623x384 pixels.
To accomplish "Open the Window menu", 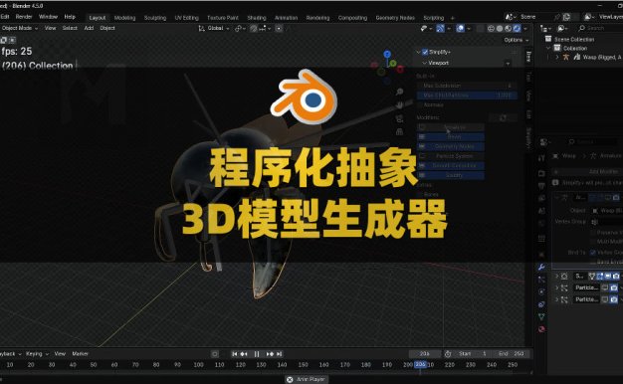I will click(x=48, y=17).
